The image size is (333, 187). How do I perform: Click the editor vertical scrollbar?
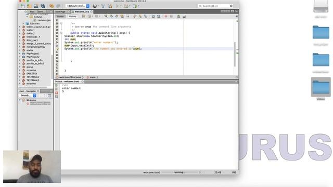[x=235, y=54]
